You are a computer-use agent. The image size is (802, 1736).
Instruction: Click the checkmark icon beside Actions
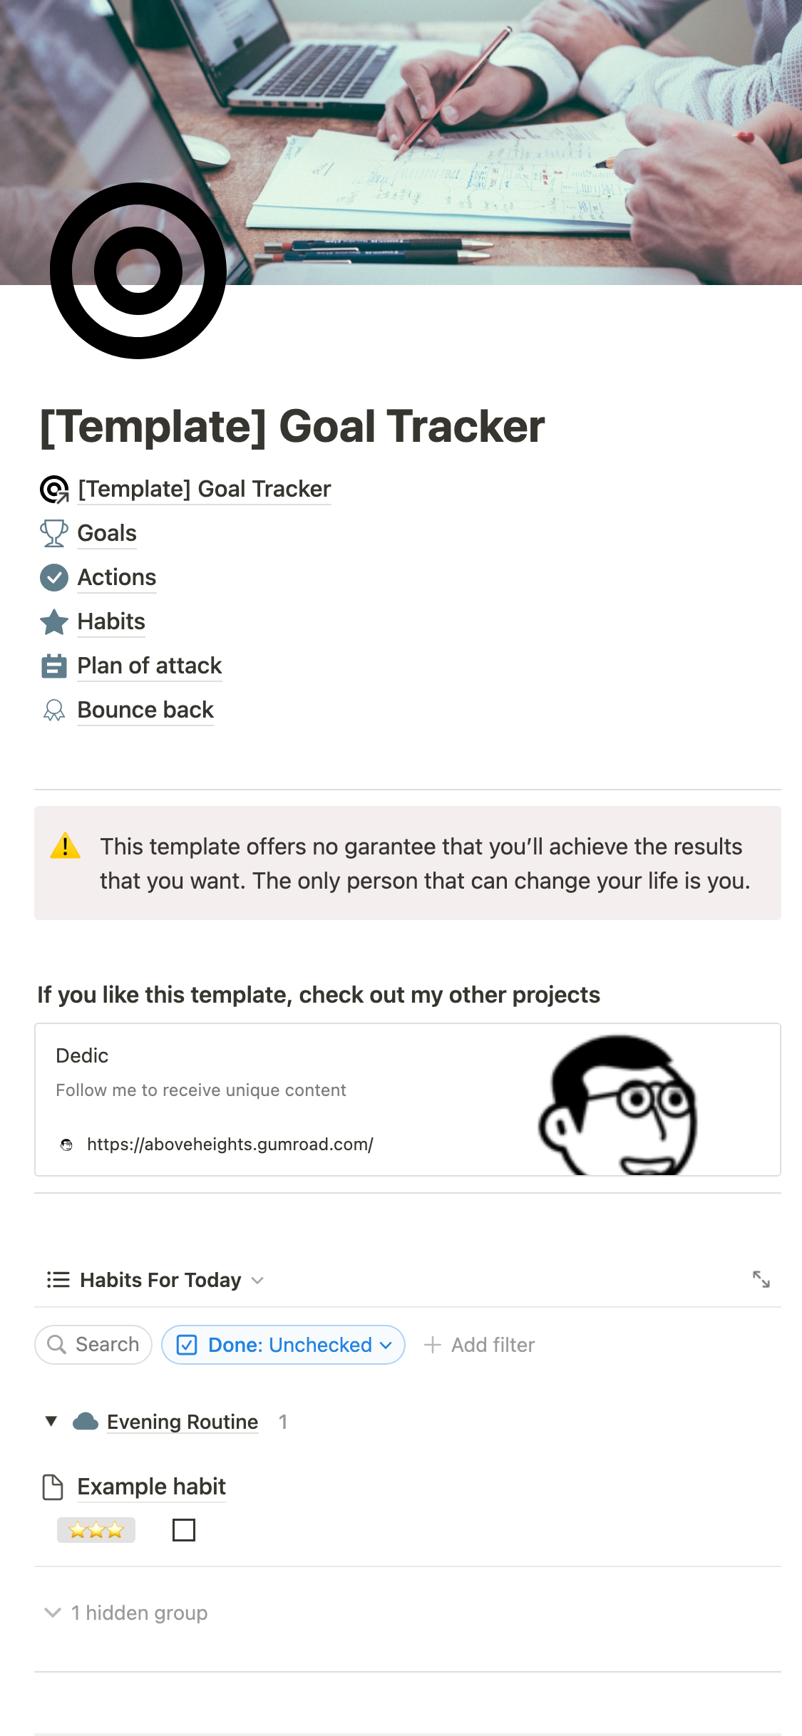[x=53, y=577]
